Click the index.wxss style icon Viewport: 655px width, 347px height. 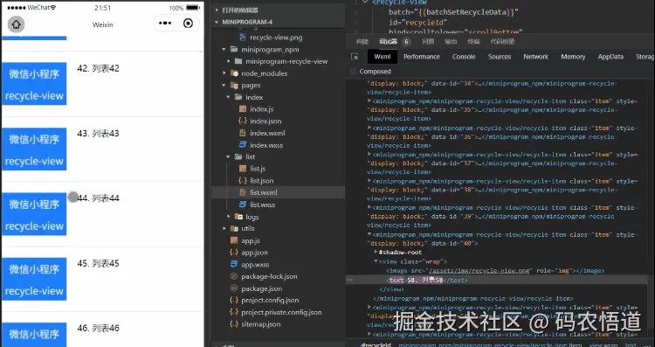[242, 144]
